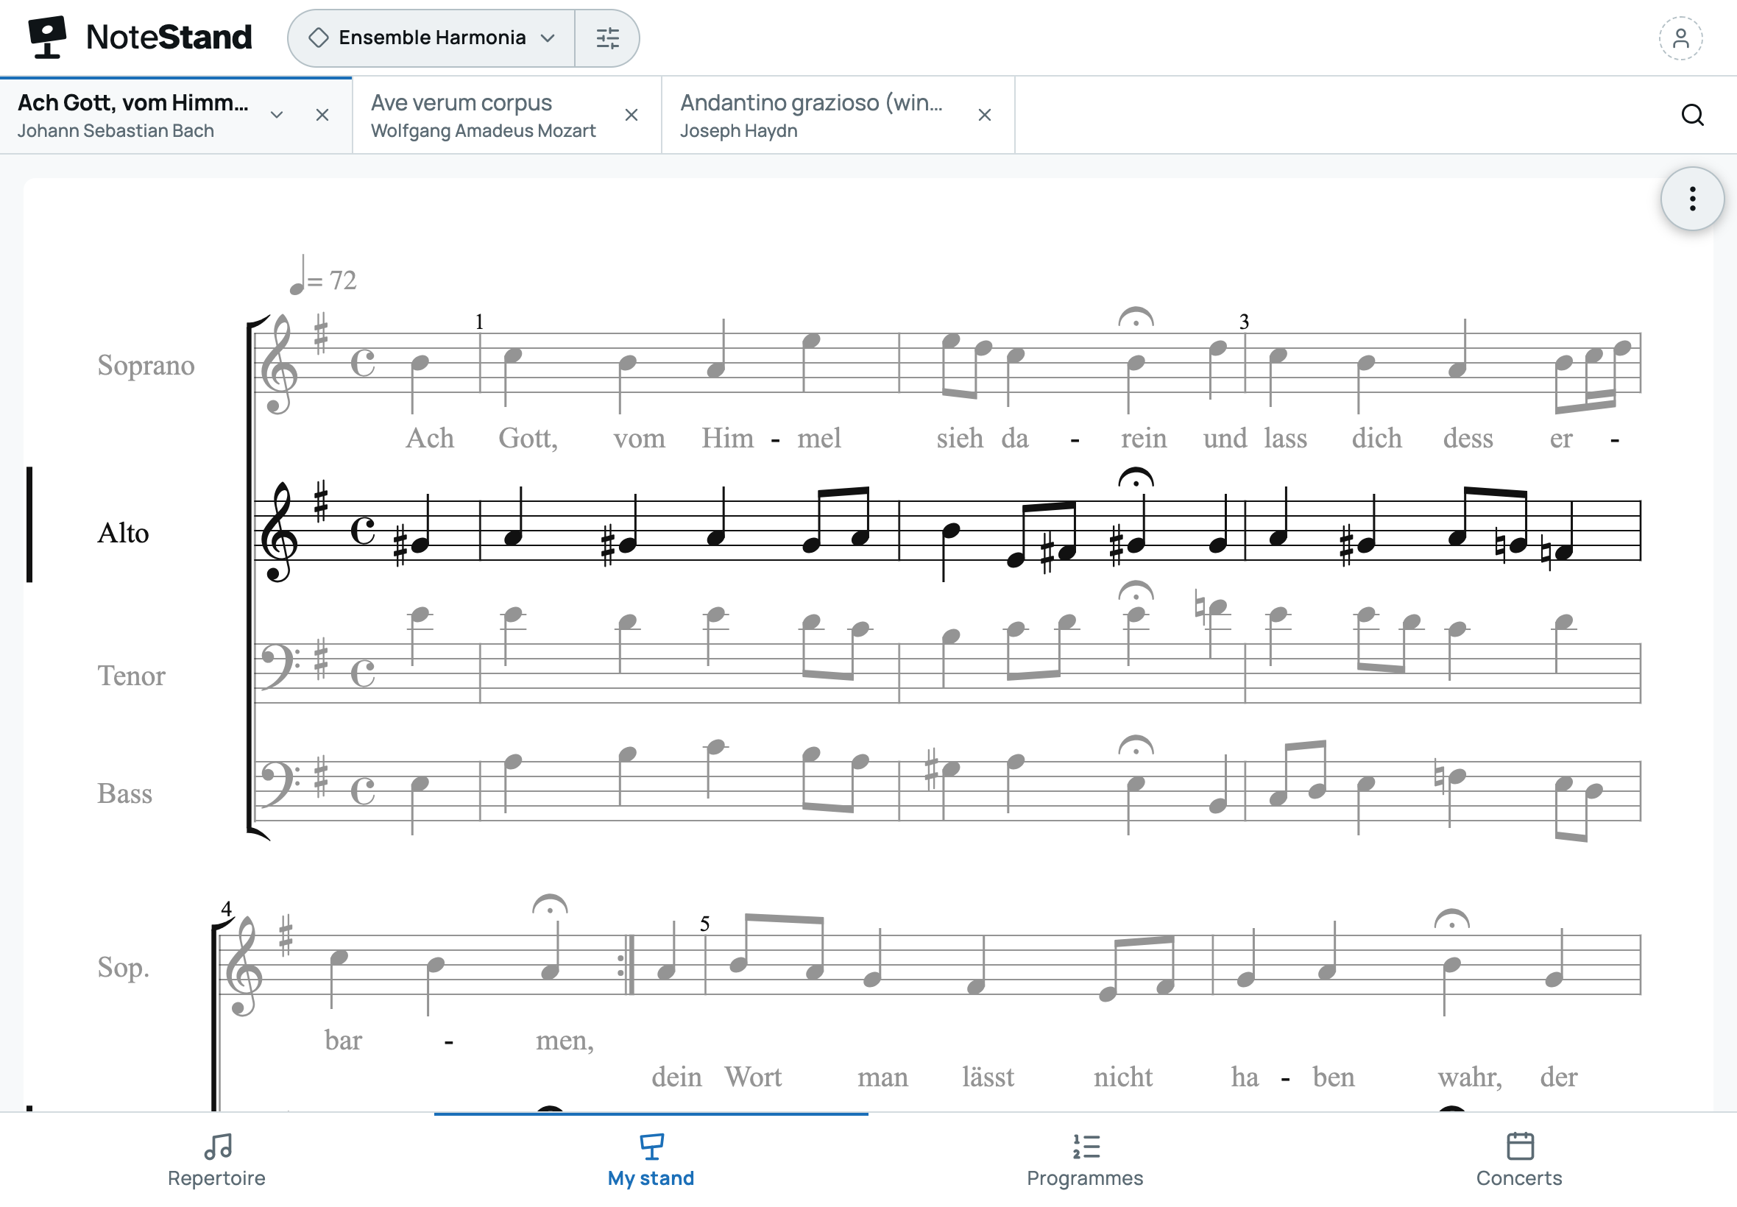Click measure number 3 above soprano staff
This screenshot has height=1207, width=1737.
click(1244, 322)
